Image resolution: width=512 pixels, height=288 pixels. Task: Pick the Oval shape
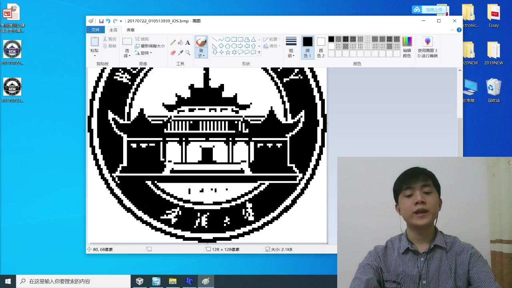tap(228, 40)
